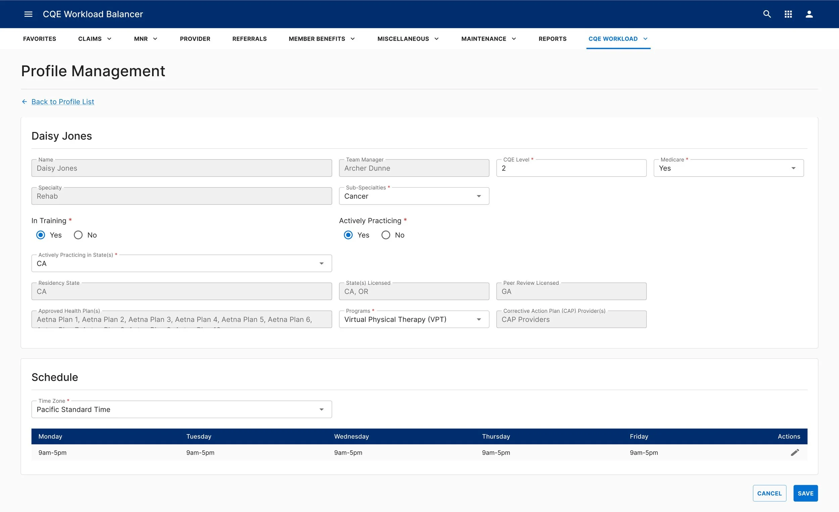Follow Back to Profile List link
Image resolution: width=839 pixels, height=512 pixels.
point(63,101)
